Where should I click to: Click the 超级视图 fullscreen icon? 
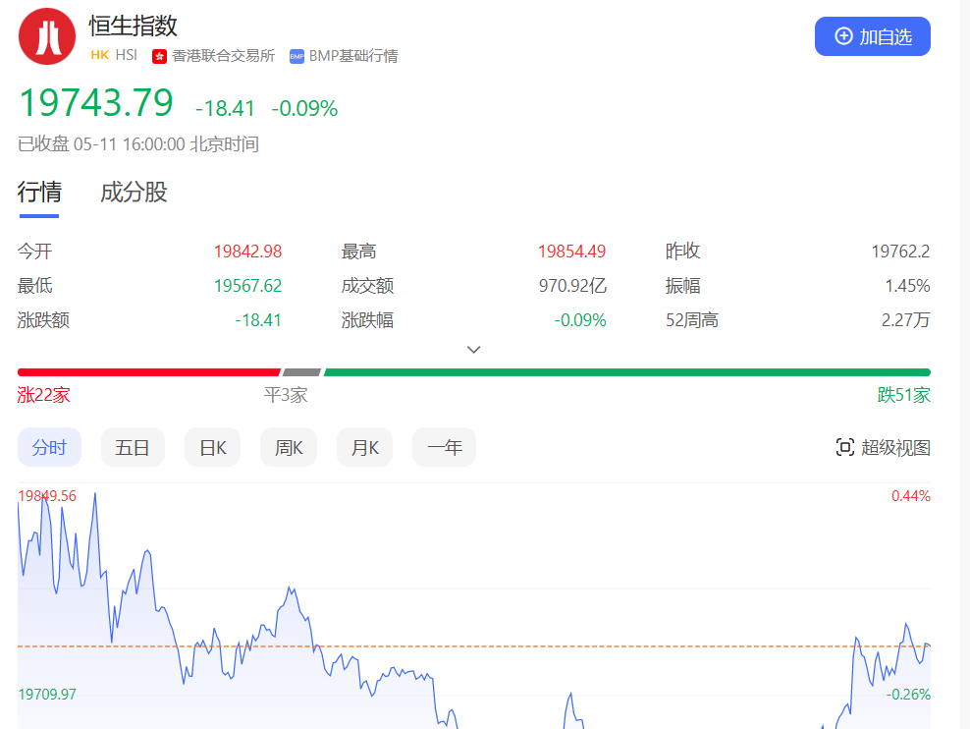[844, 448]
